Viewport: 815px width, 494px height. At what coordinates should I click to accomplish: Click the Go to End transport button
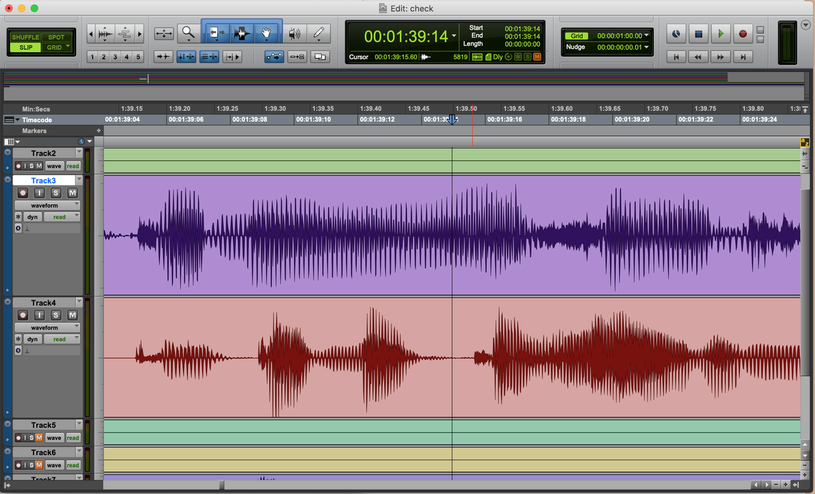click(x=742, y=57)
